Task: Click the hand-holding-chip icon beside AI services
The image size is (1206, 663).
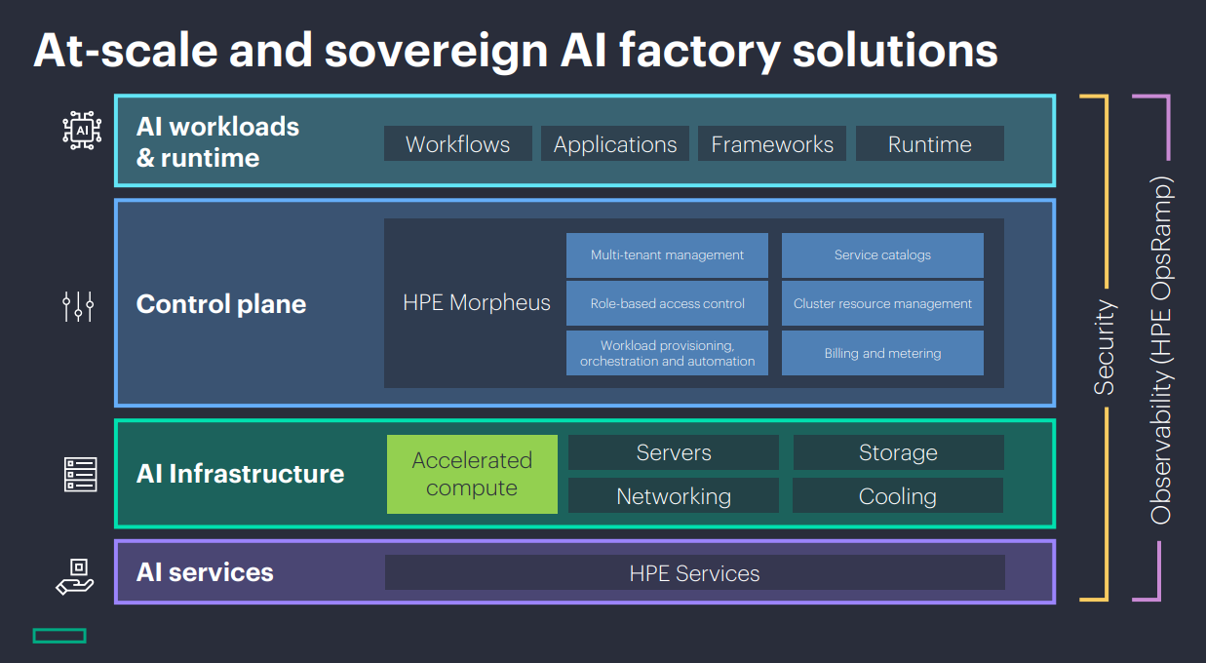Action: click(x=75, y=576)
